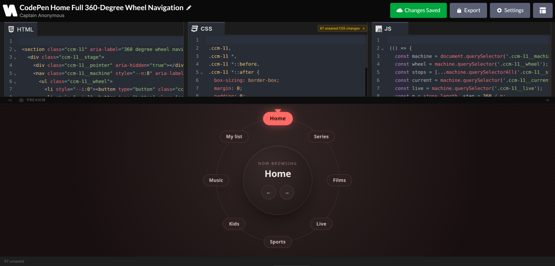Screen dimensions: 555x266
Task: Select Music on the wheel
Action: [x=216, y=180]
